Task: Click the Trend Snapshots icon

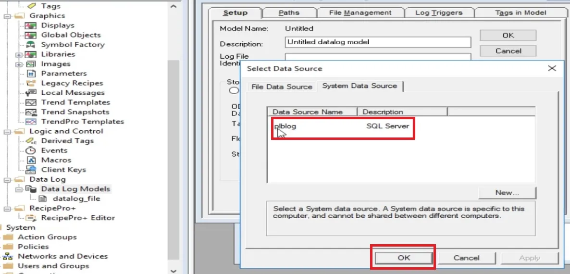Action: (31, 112)
